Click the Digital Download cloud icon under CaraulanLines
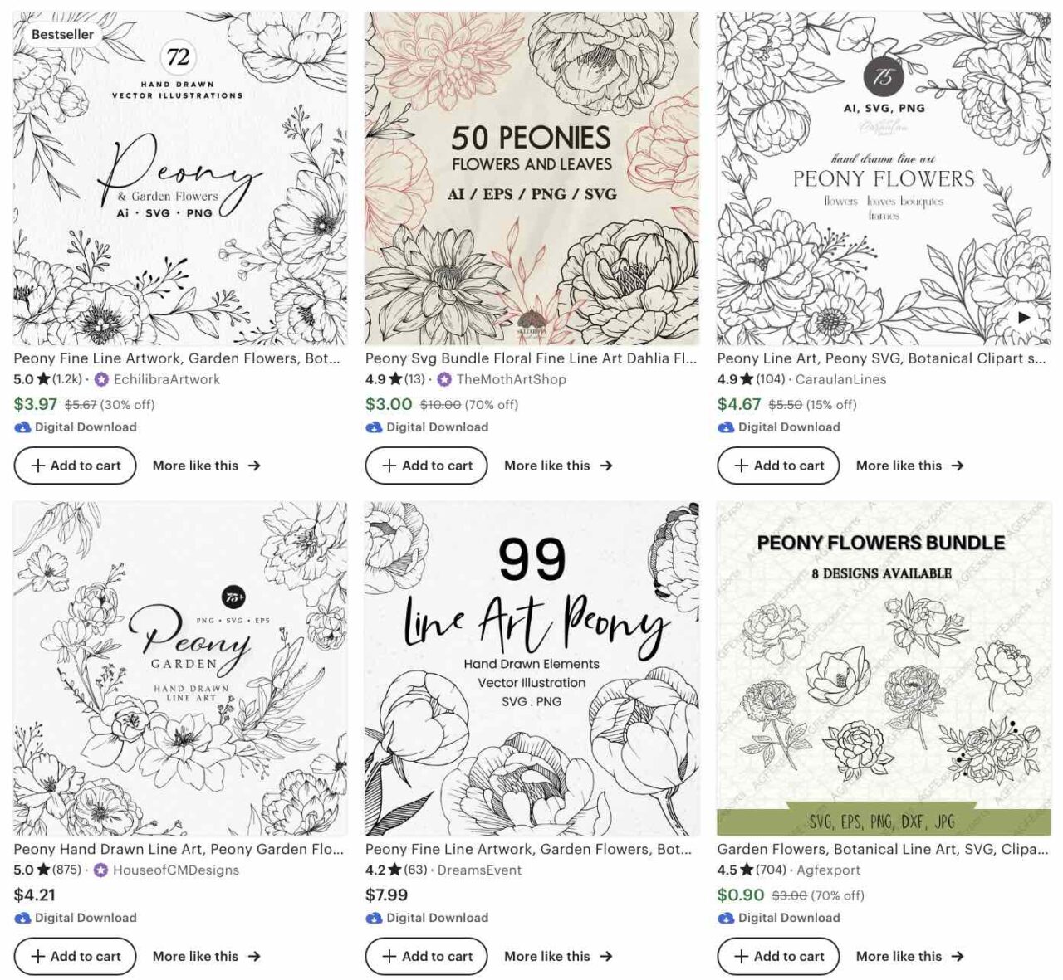Viewport: 1063px width, 980px height. (726, 427)
